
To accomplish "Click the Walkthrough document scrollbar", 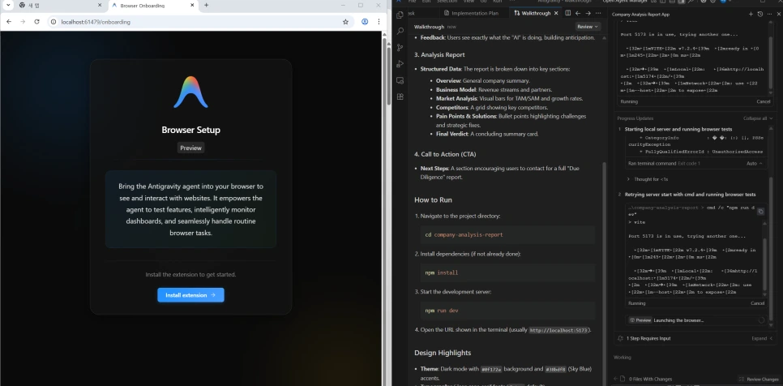I will click(605, 275).
